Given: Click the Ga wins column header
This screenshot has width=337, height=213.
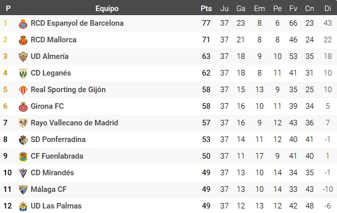Looking at the screenshot, I should tap(241, 9).
